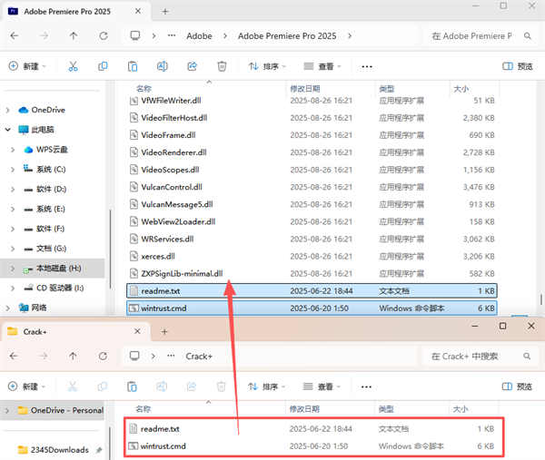This screenshot has height=460, width=545.
Task: Expand the 网络 tree node chevron
Action: coord(7,308)
